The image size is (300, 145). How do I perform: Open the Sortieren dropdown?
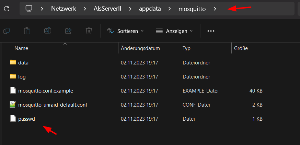point(125,31)
